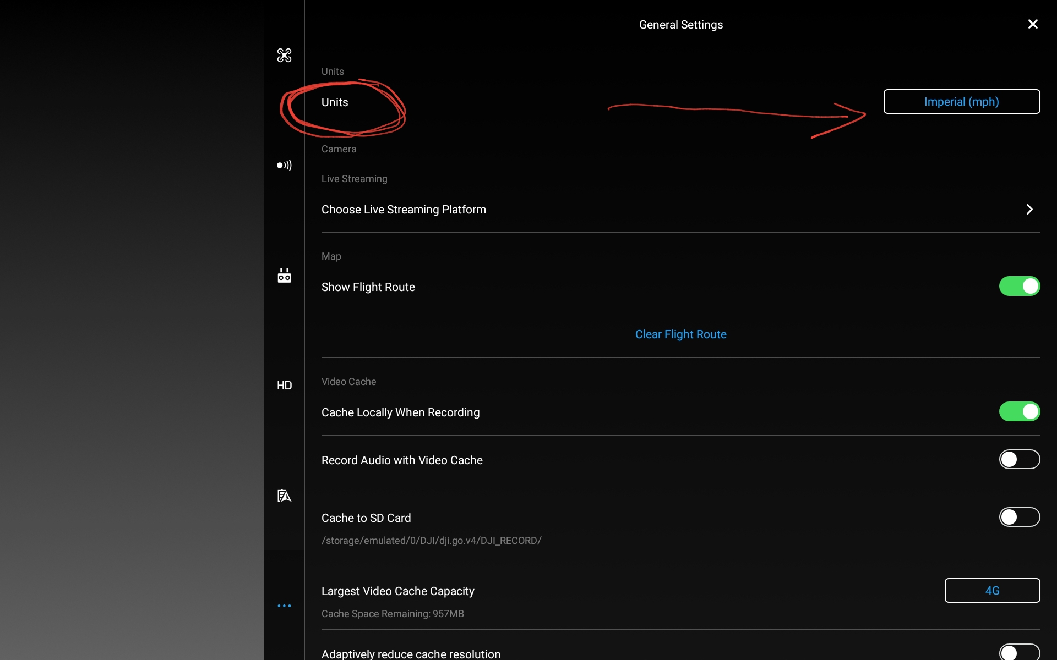
Task: Open the aircraft (drone) settings tab
Action: coord(284,55)
